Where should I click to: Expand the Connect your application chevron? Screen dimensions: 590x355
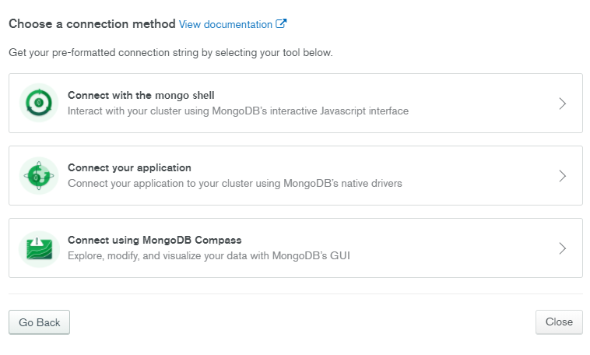click(x=563, y=176)
